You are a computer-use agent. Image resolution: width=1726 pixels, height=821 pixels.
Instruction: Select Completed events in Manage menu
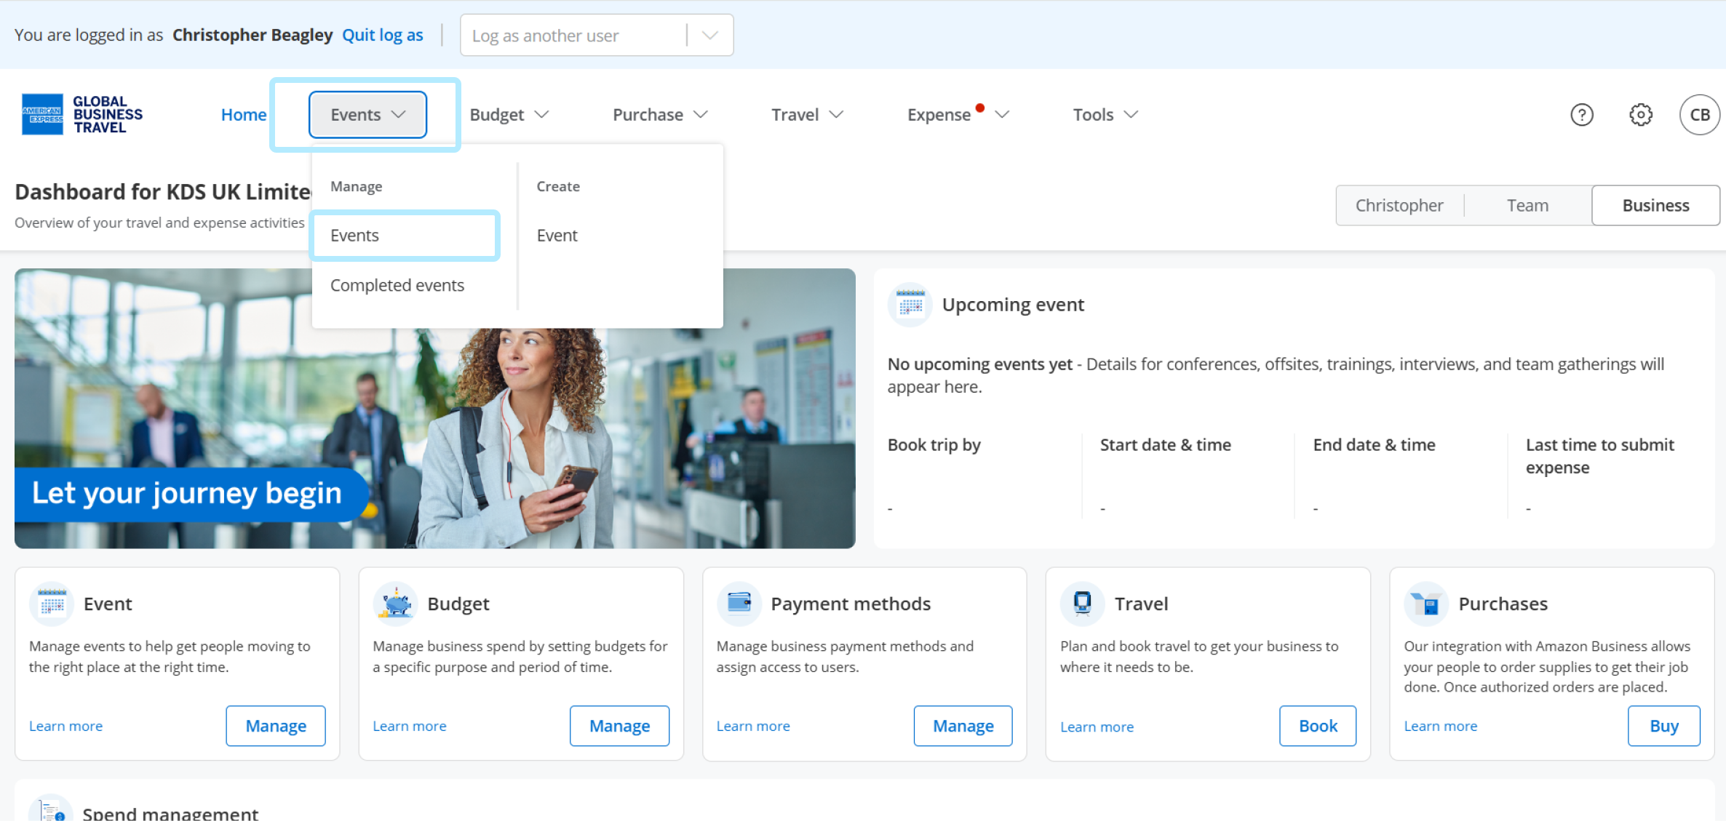pyautogui.click(x=397, y=286)
